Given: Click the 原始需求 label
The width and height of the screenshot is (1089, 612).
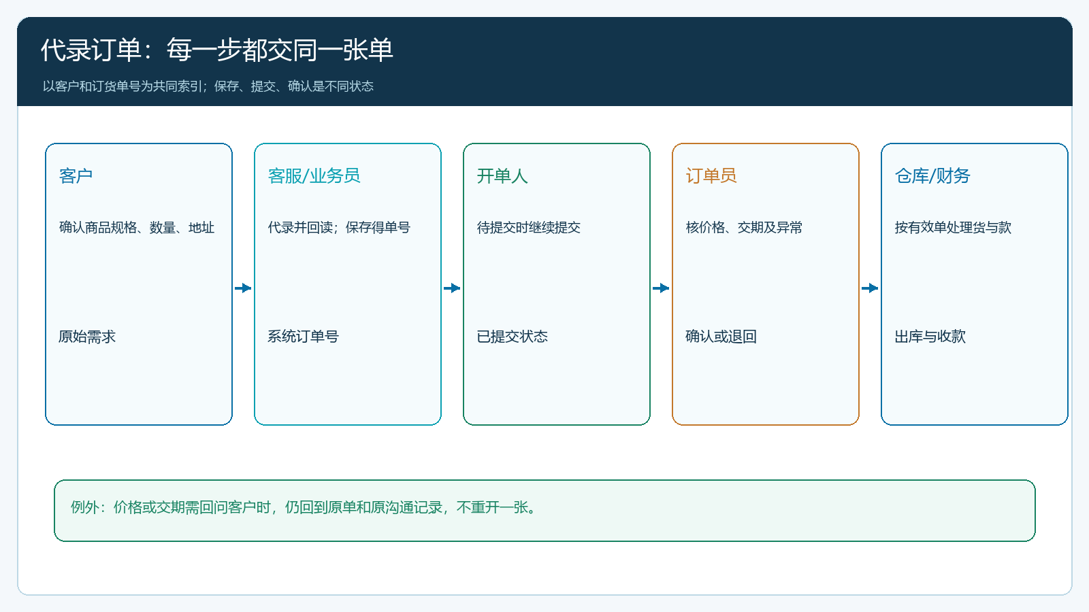Looking at the screenshot, I should coord(87,337).
